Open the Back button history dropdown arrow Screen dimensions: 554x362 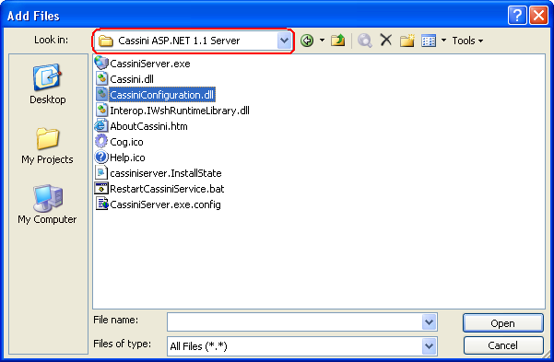pyautogui.click(x=322, y=41)
